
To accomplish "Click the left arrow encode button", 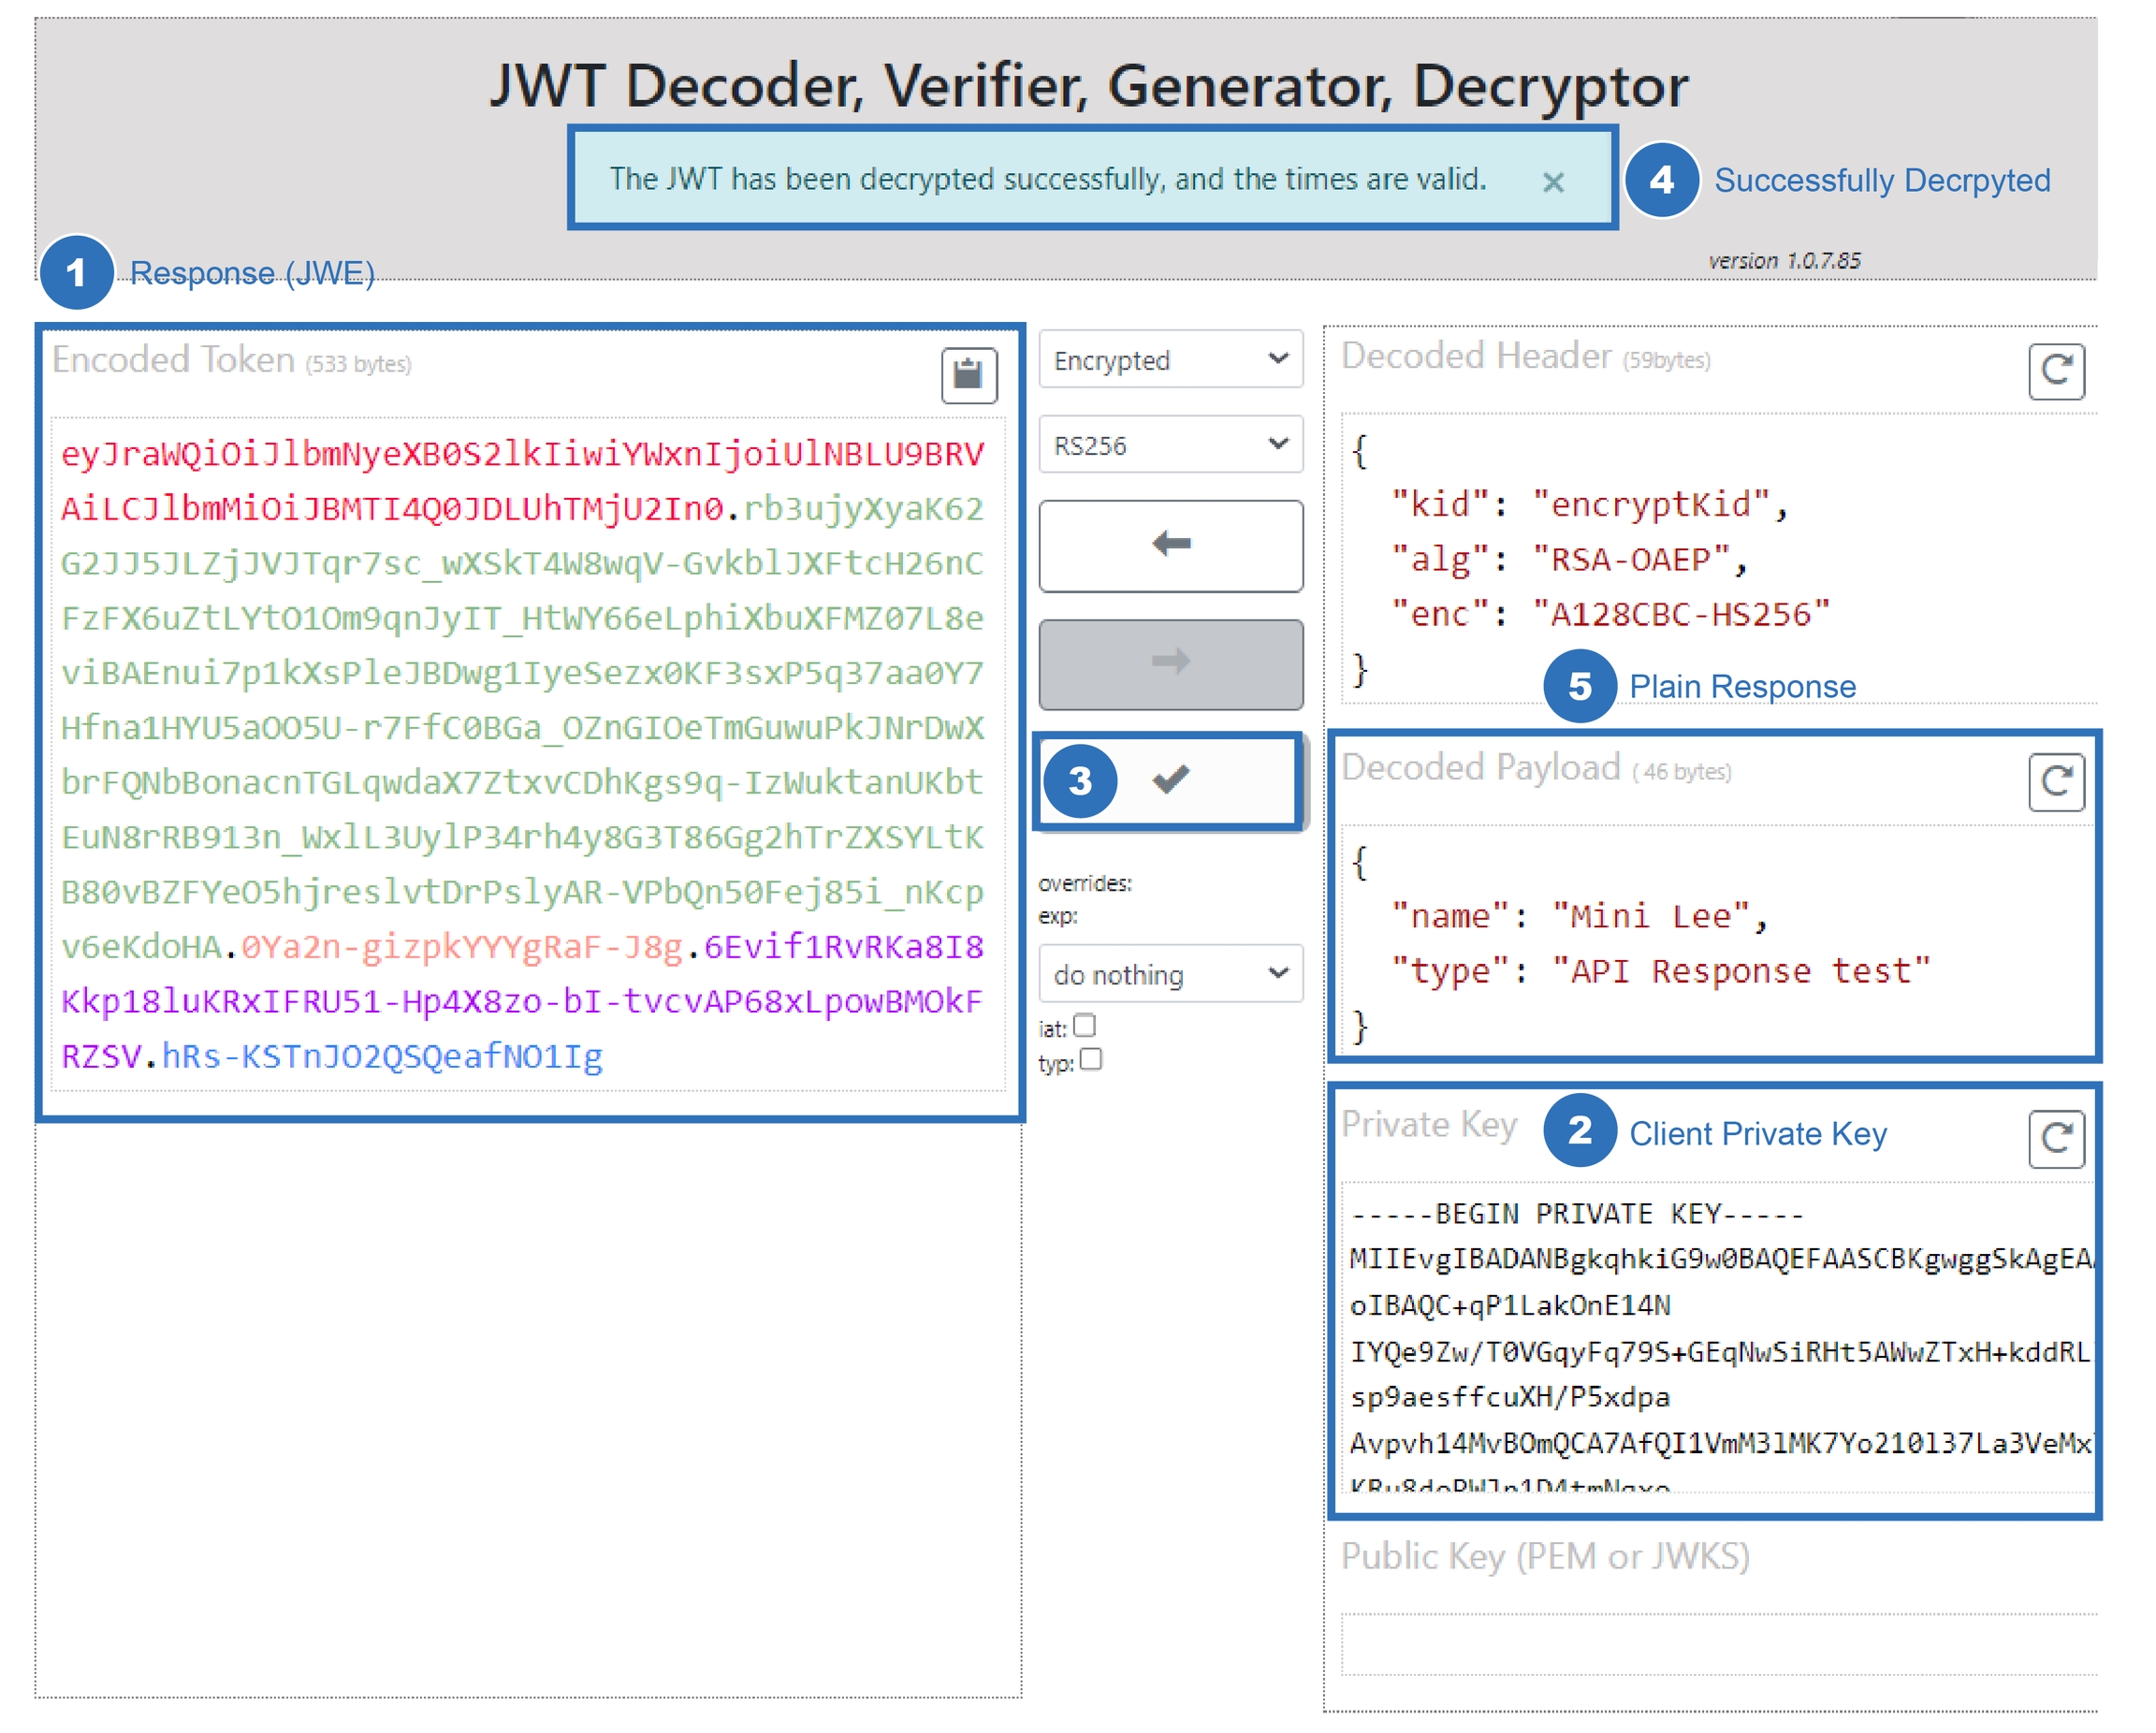I will (1170, 545).
